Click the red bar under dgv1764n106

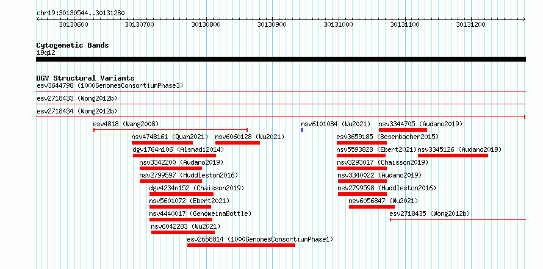pyautogui.click(x=174, y=156)
